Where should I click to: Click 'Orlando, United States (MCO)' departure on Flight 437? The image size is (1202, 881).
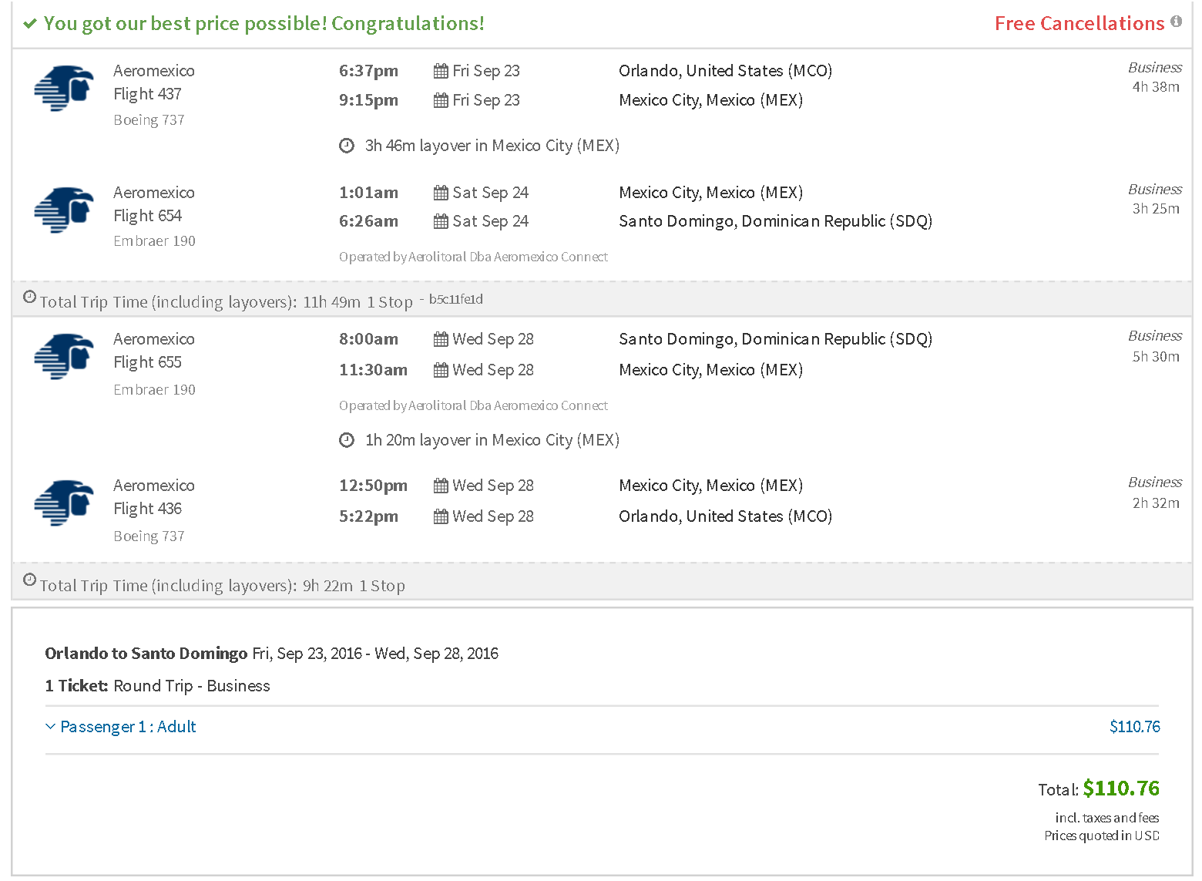(x=725, y=71)
